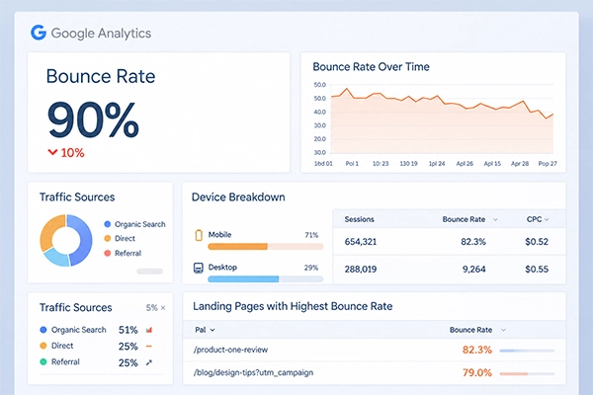This screenshot has height=395, width=593.
Task: Open the /blog/design-tips?utm_campaign link
Action: click(x=253, y=372)
